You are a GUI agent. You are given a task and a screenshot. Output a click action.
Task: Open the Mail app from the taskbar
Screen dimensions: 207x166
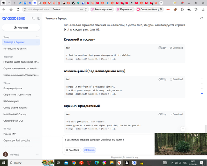tap(66, 163)
